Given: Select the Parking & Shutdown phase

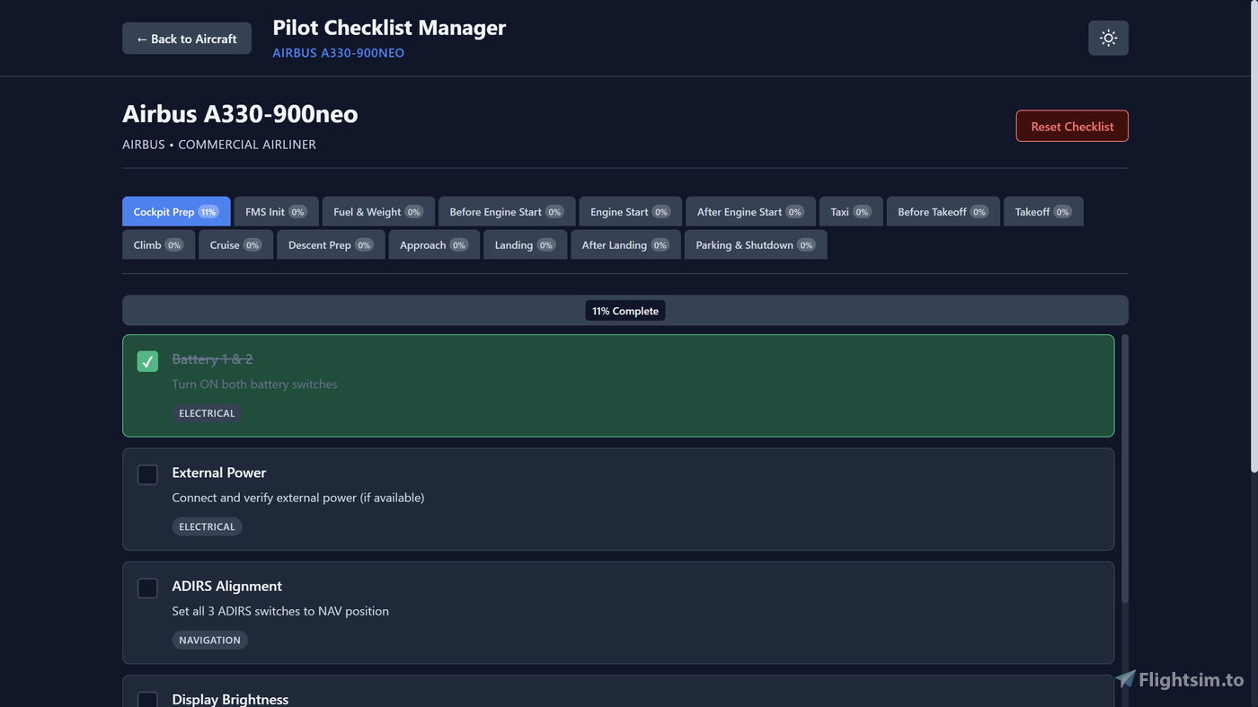Looking at the screenshot, I should coord(755,244).
